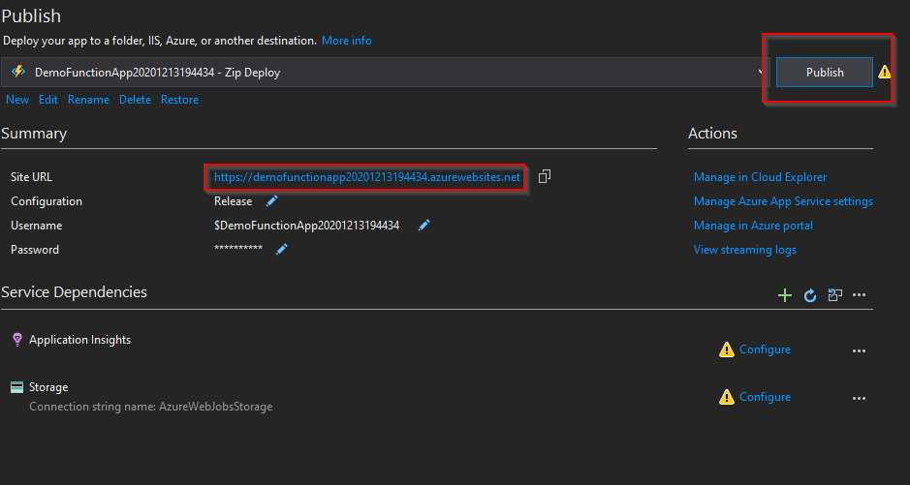
Task: Click the Storage dependency icon
Action: (16, 387)
